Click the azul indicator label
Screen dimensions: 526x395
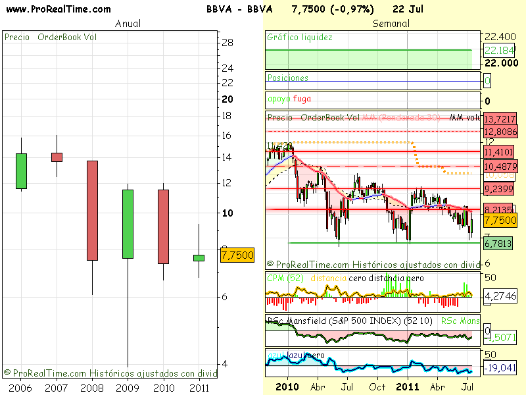275,355
